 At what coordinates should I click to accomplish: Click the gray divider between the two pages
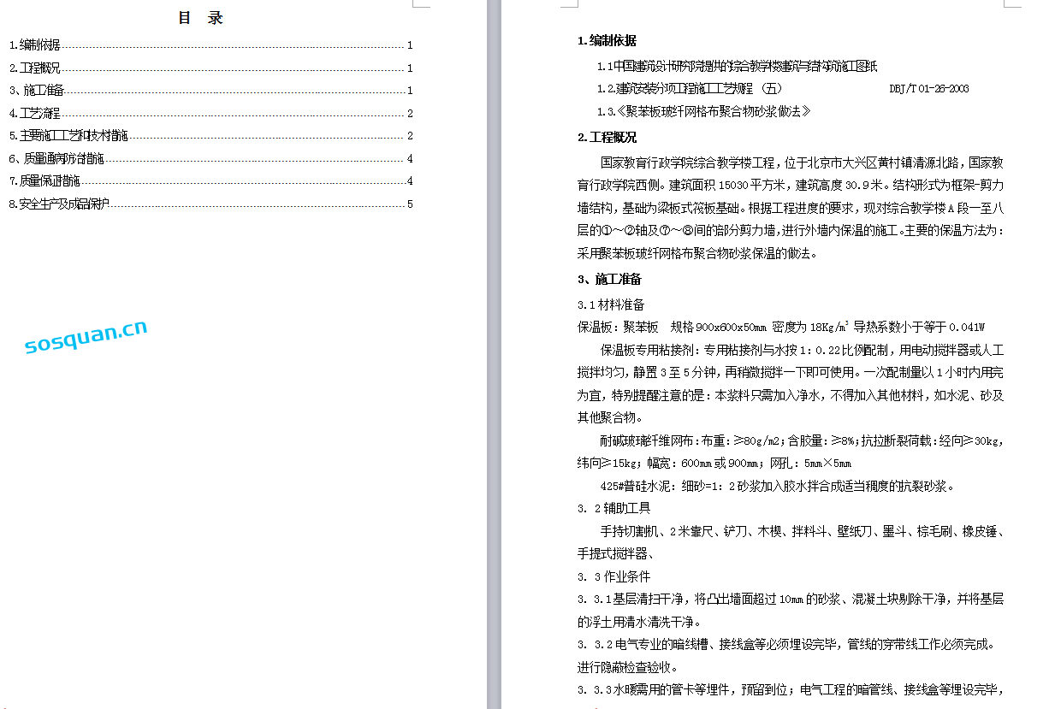click(493, 354)
